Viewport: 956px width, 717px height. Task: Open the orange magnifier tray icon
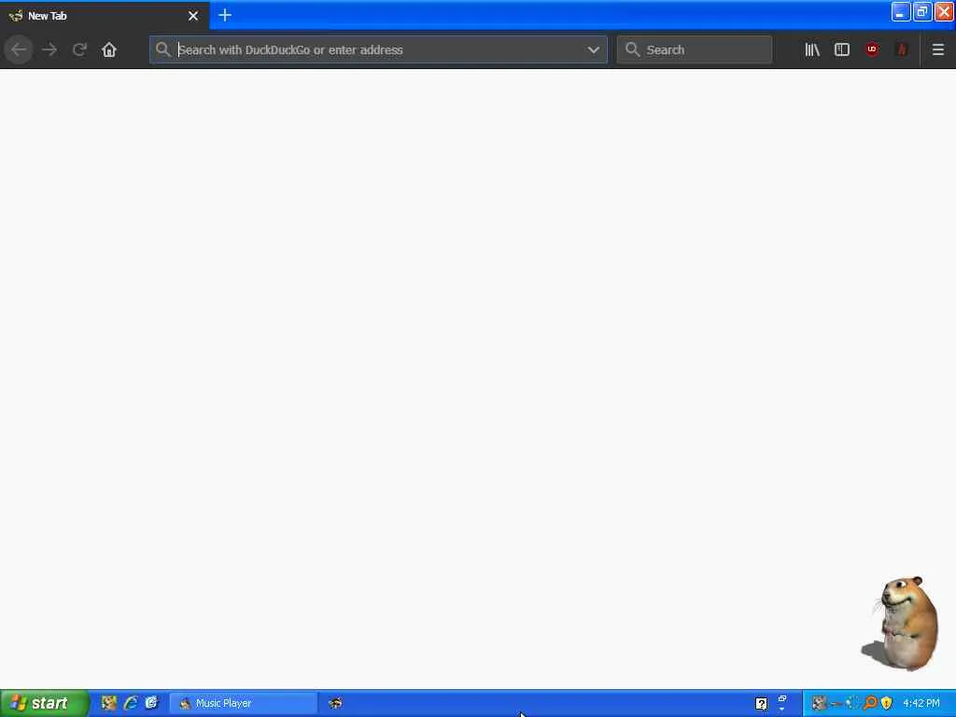pos(869,703)
